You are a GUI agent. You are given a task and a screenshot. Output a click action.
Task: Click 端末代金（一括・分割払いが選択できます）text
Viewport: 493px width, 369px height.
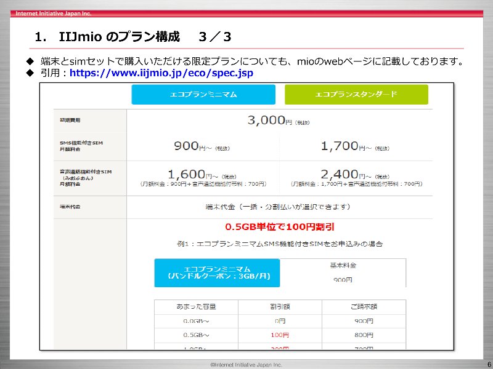(278, 207)
